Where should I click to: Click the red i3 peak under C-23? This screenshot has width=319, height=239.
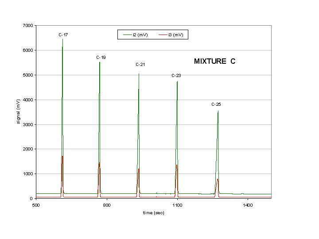[x=177, y=166]
